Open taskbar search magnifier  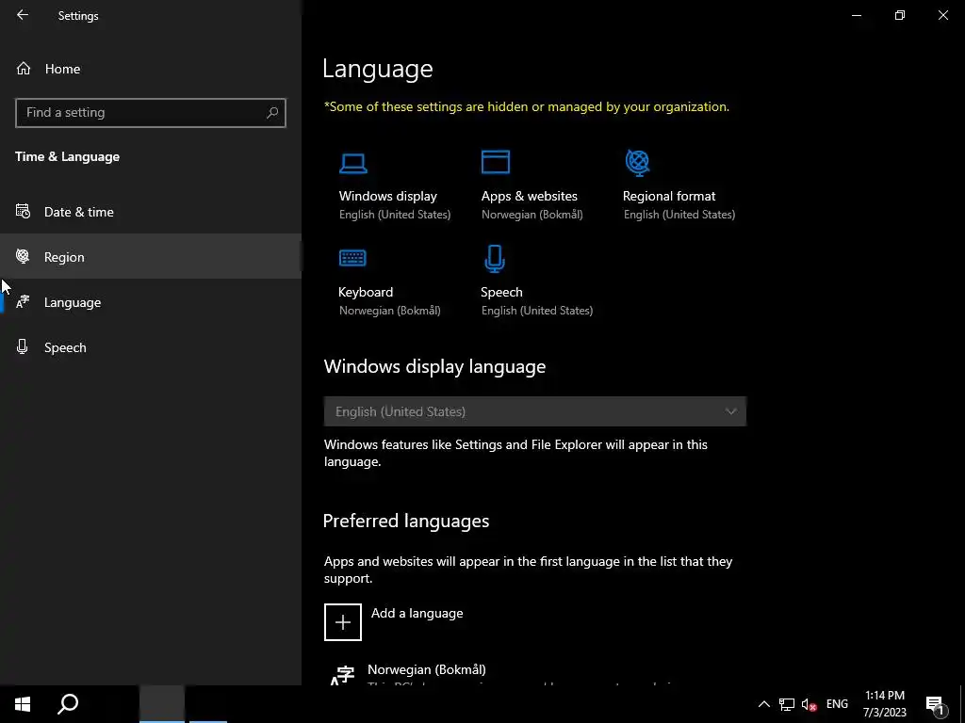tap(68, 704)
